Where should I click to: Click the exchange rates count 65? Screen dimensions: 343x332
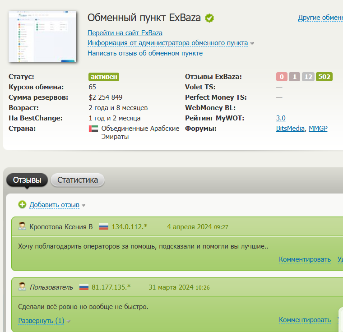(x=93, y=87)
